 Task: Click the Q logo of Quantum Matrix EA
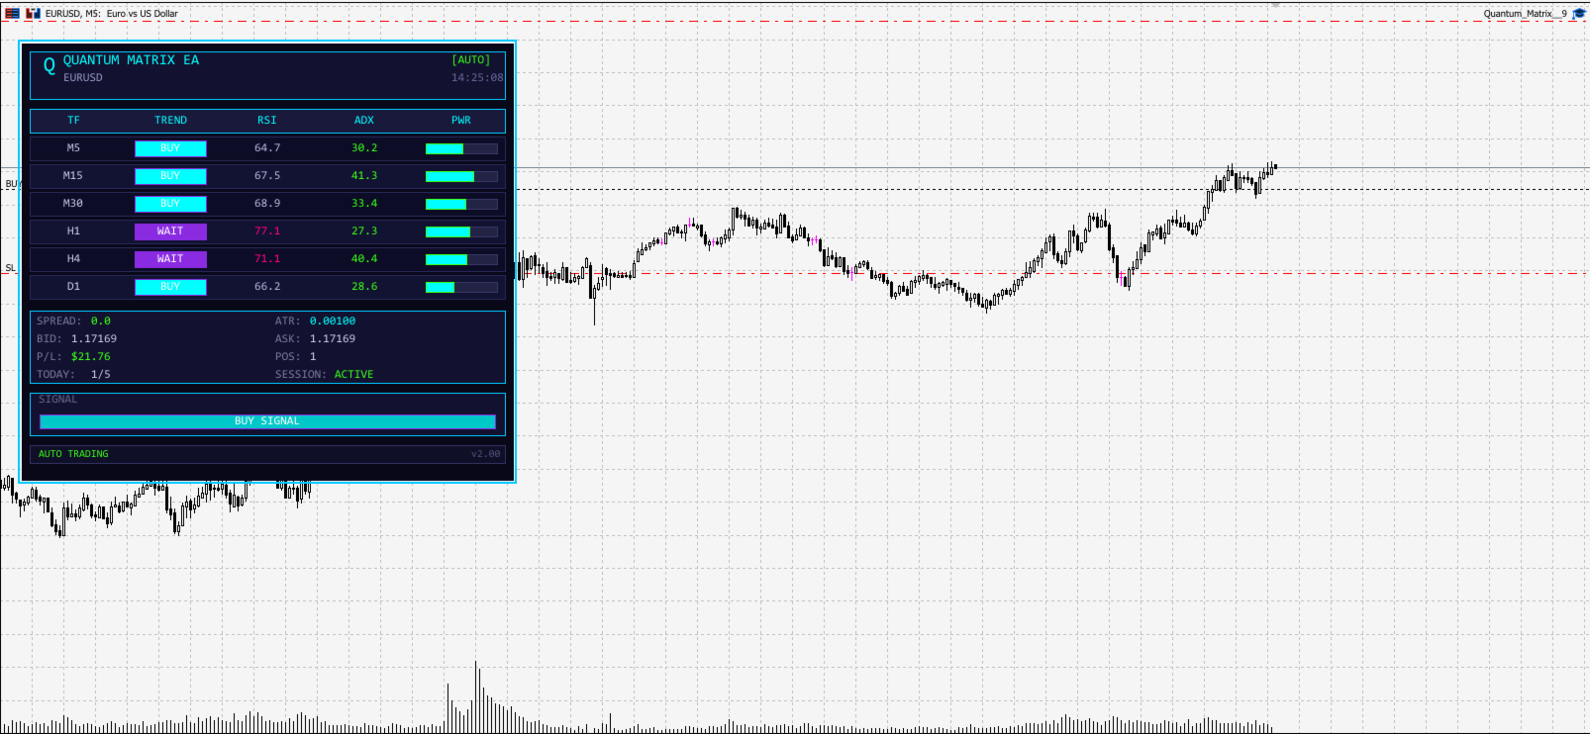click(49, 66)
